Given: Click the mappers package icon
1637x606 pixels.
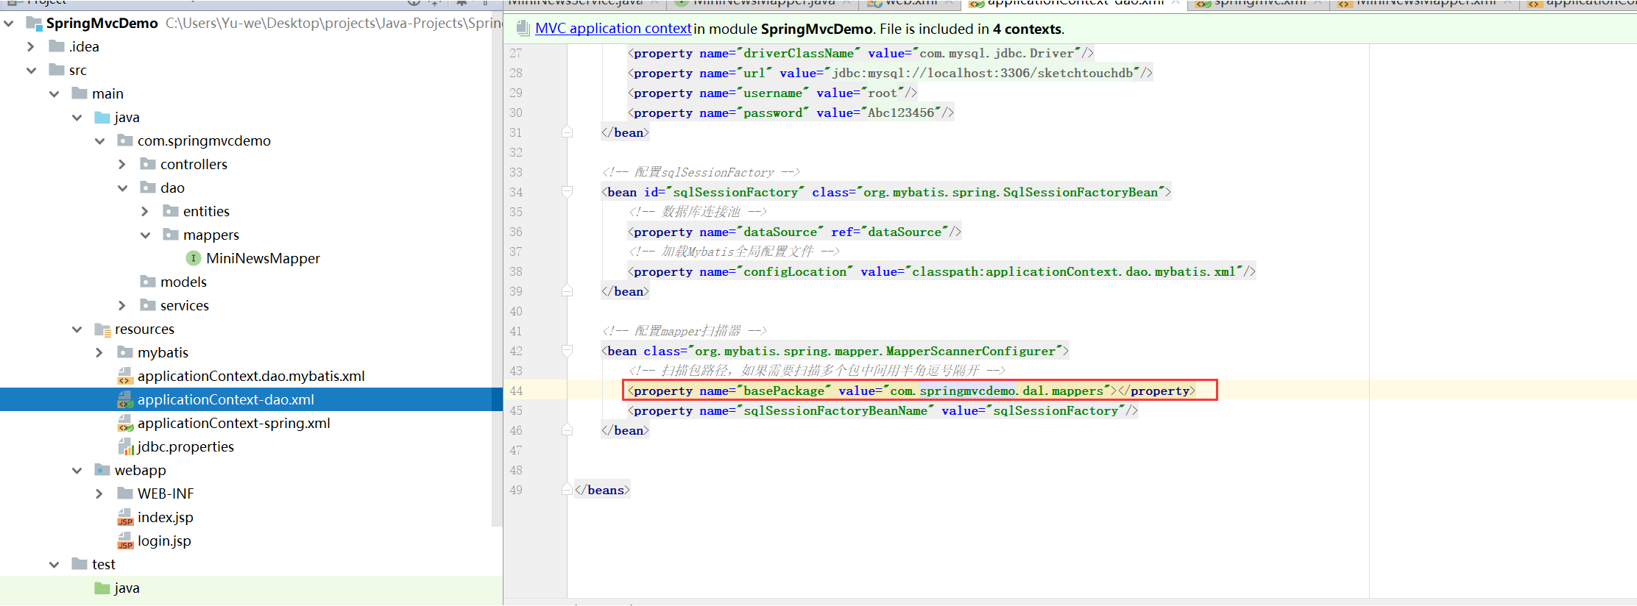Looking at the screenshot, I should tap(171, 235).
